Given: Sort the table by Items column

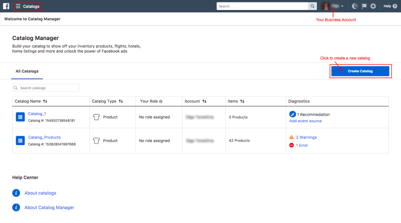Looking at the screenshot, I should 242,101.
